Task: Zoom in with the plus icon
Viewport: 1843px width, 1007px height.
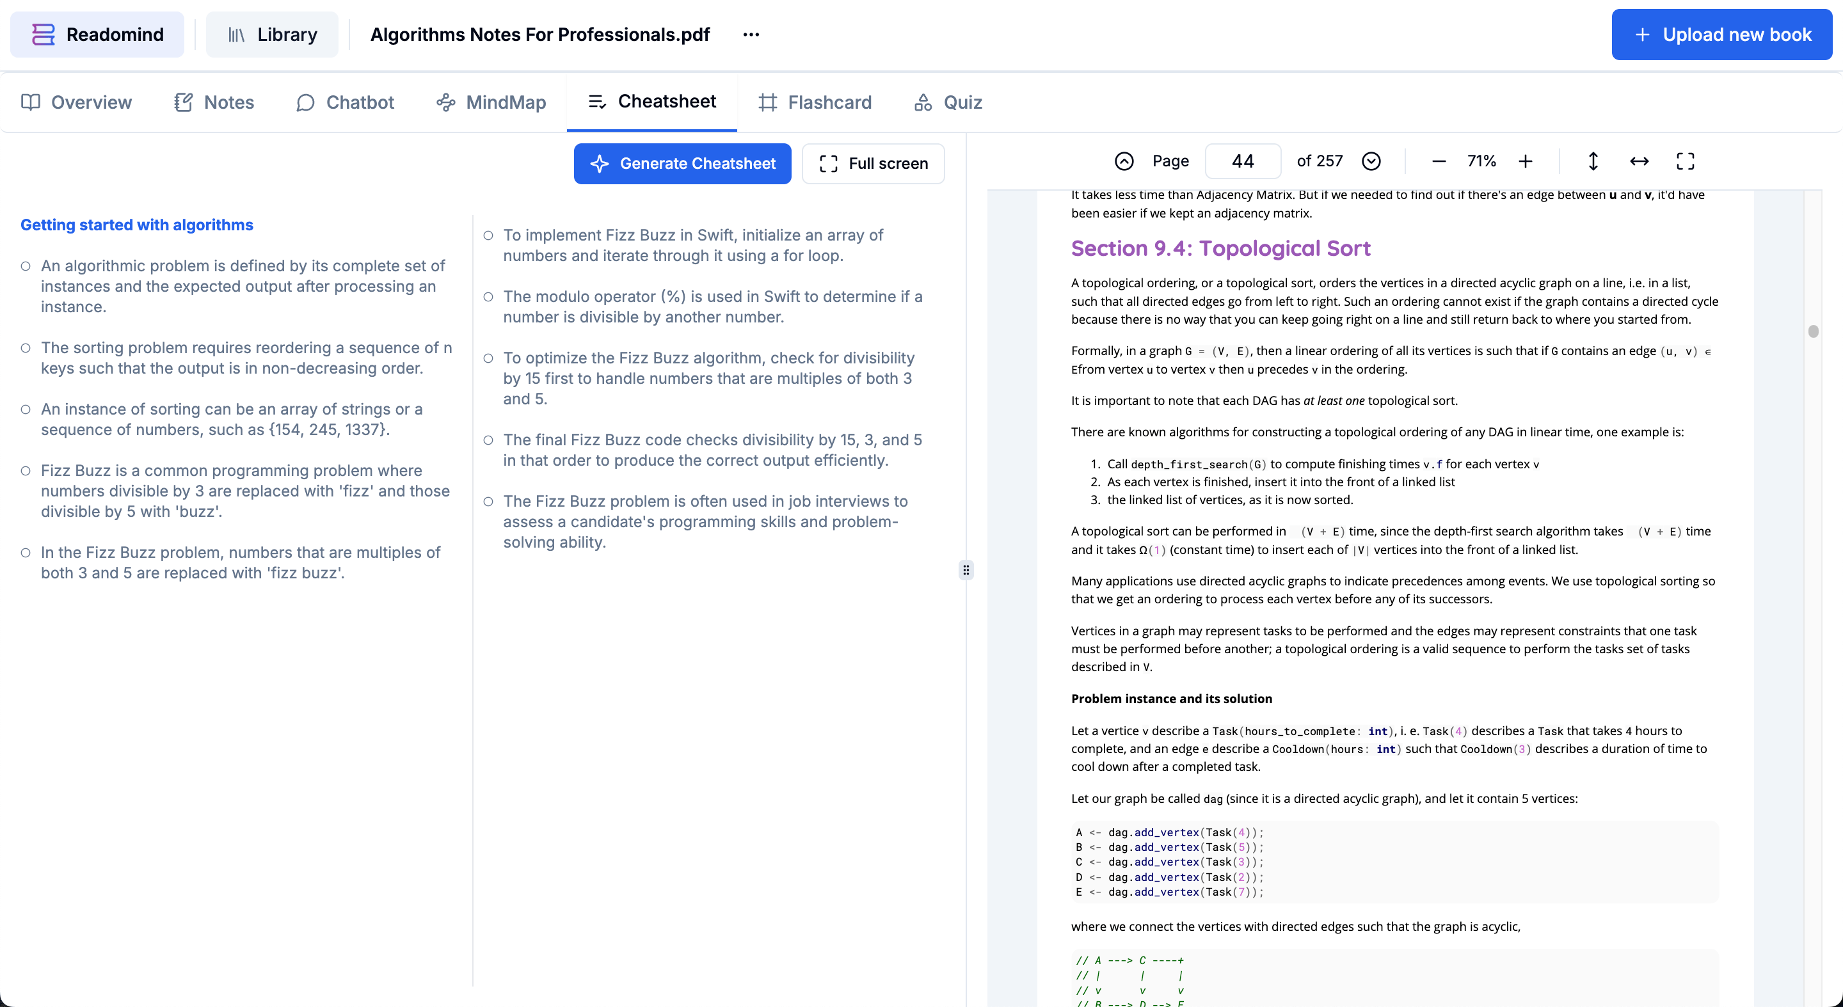Action: [1526, 162]
